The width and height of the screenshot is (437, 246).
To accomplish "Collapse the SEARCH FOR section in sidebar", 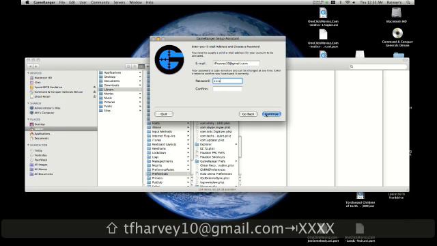I will [28, 145].
